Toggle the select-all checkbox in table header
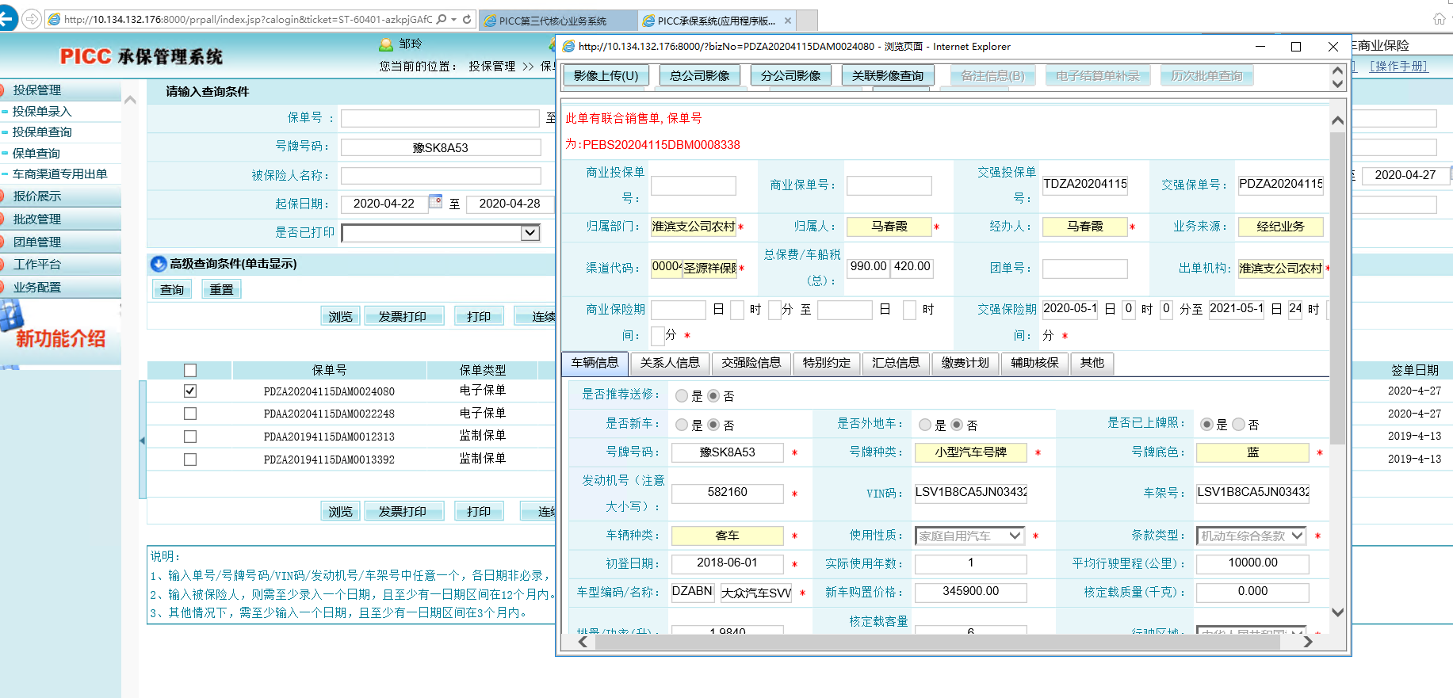This screenshot has width=1453, height=698. [x=190, y=370]
